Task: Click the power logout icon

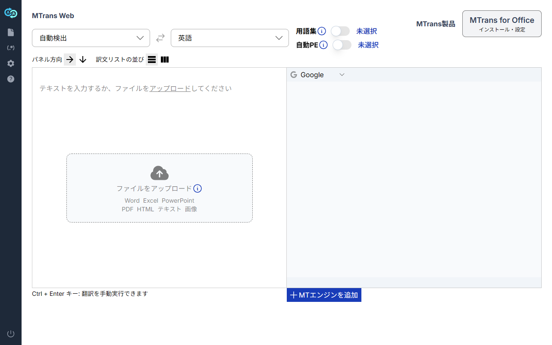Action: [11, 334]
